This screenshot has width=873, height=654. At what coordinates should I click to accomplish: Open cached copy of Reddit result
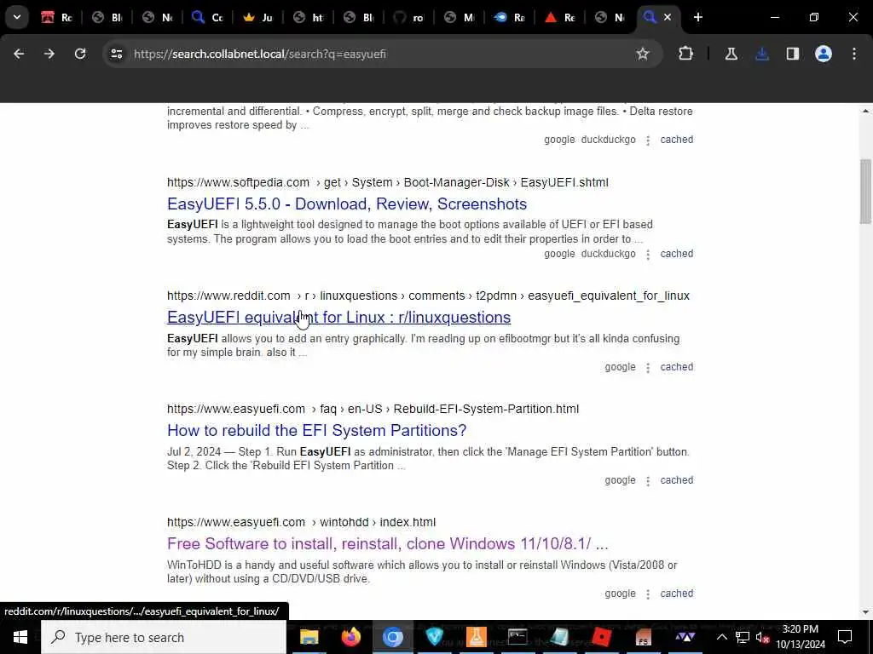tap(676, 367)
